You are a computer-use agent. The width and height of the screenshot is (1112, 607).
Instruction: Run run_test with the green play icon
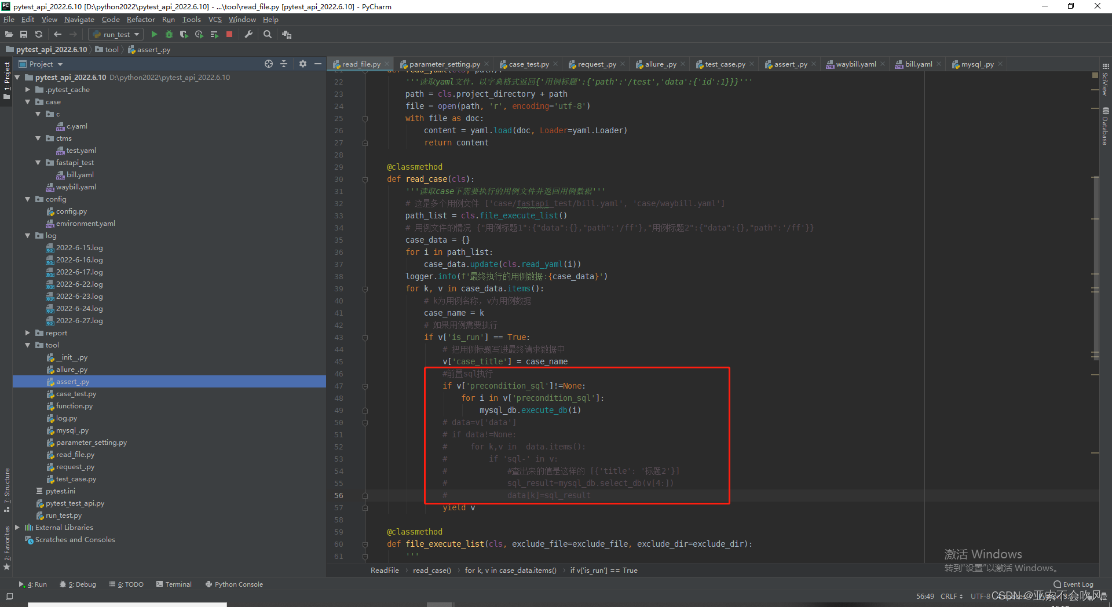click(154, 35)
